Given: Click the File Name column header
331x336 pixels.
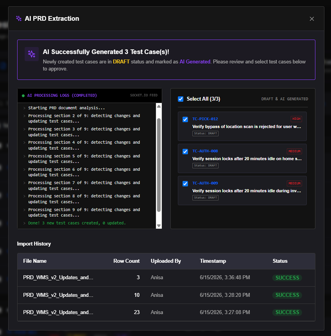Looking at the screenshot, I should 35,261.
